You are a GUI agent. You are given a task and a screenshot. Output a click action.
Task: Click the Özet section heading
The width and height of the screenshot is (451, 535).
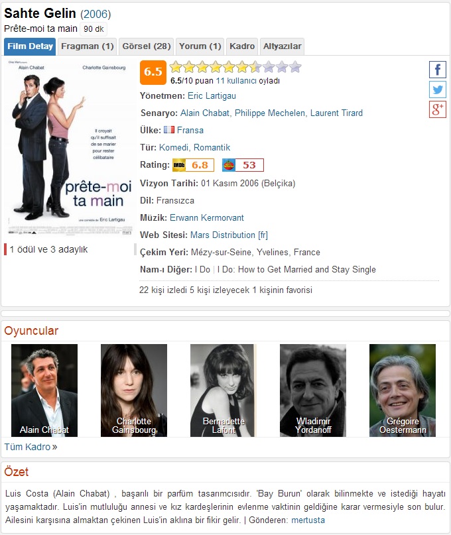(x=17, y=472)
